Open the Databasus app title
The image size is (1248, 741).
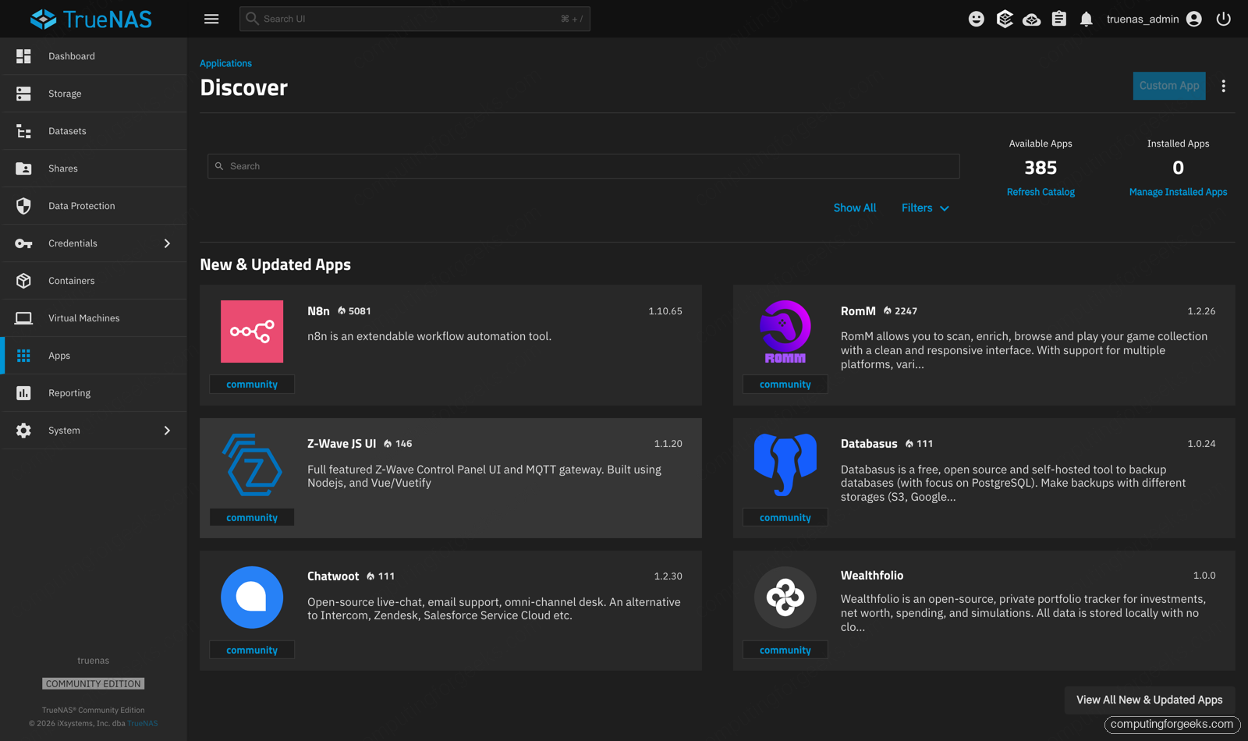869,444
